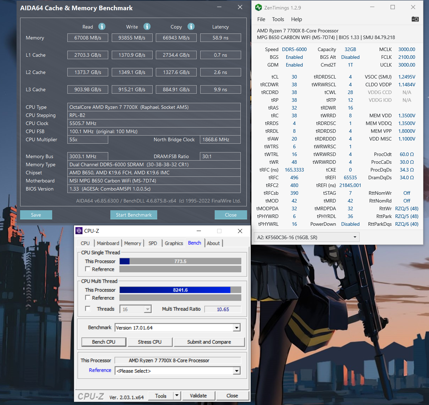Click the Multi Thread Ratio 10.65 field
This screenshot has width=429, height=405.
point(223,309)
